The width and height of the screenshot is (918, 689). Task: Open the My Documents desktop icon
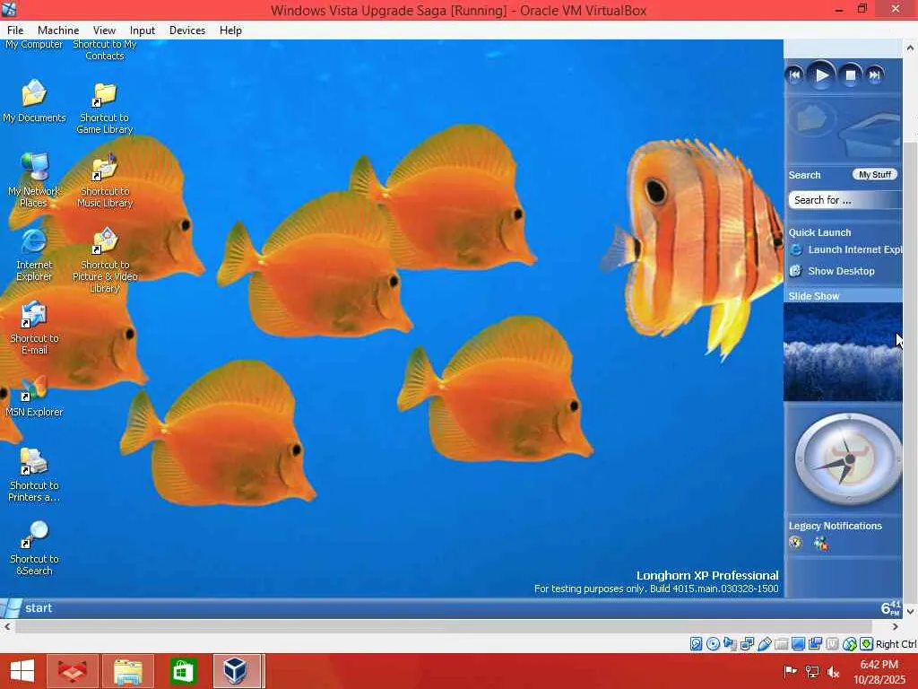pyautogui.click(x=34, y=101)
